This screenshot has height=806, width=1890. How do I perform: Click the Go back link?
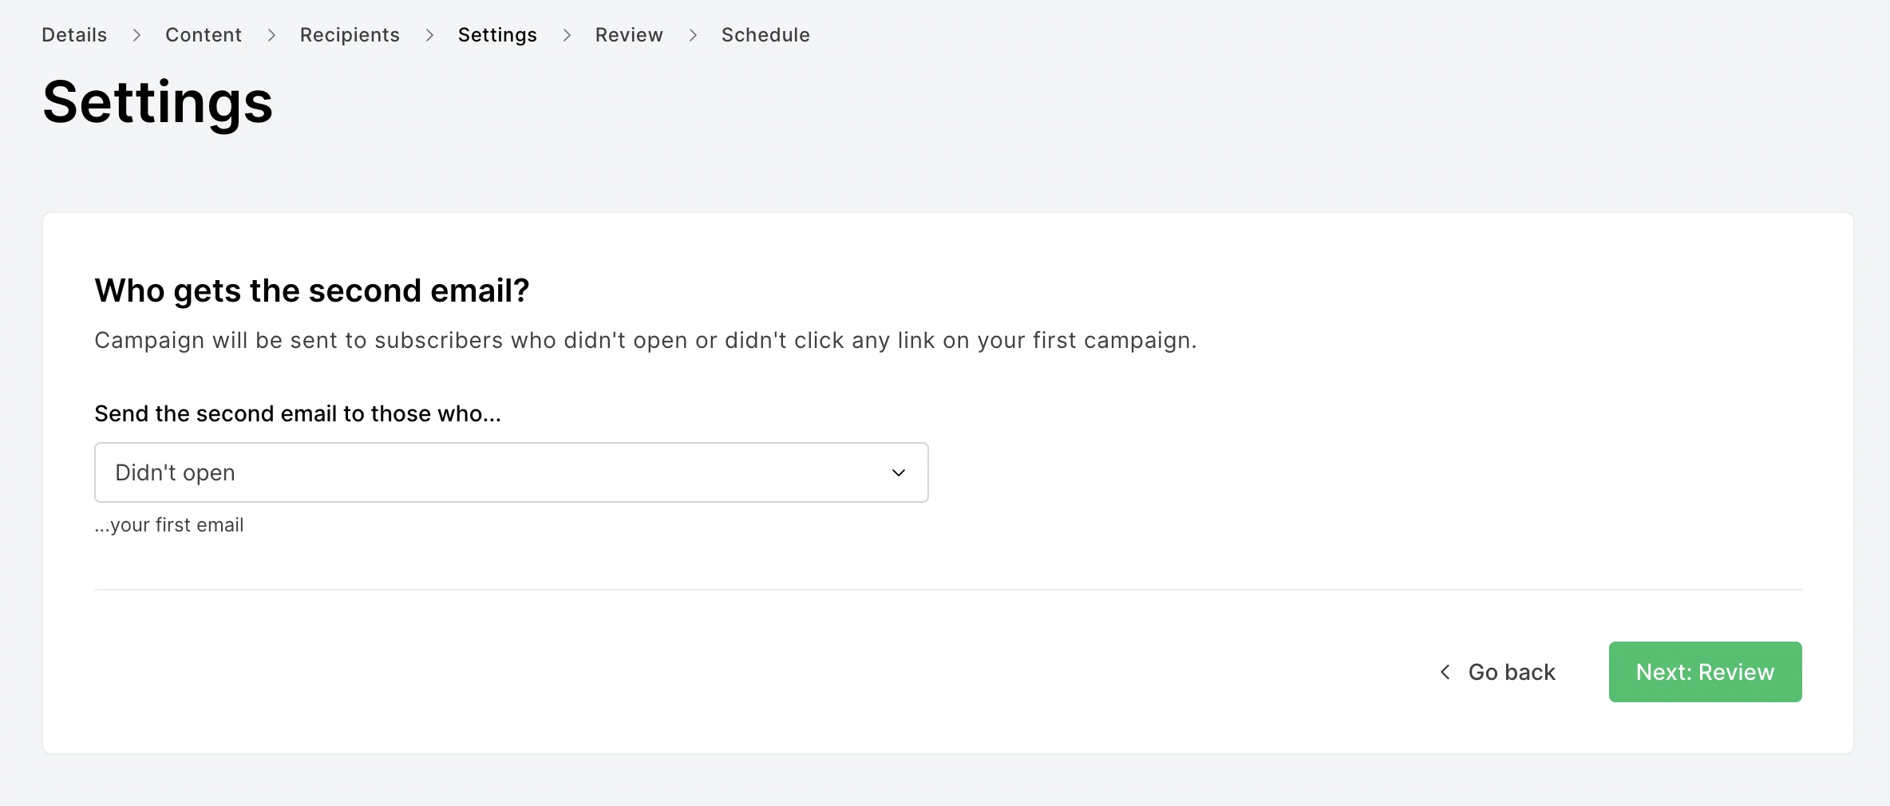click(x=1511, y=672)
